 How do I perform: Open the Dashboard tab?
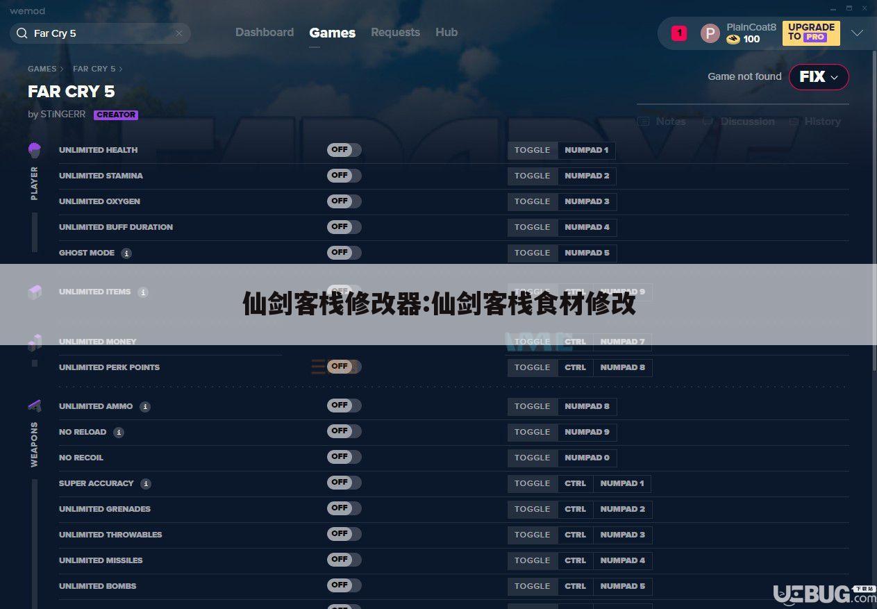(x=265, y=33)
